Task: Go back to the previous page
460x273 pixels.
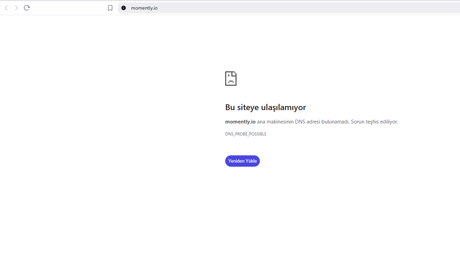Action: pos(6,8)
